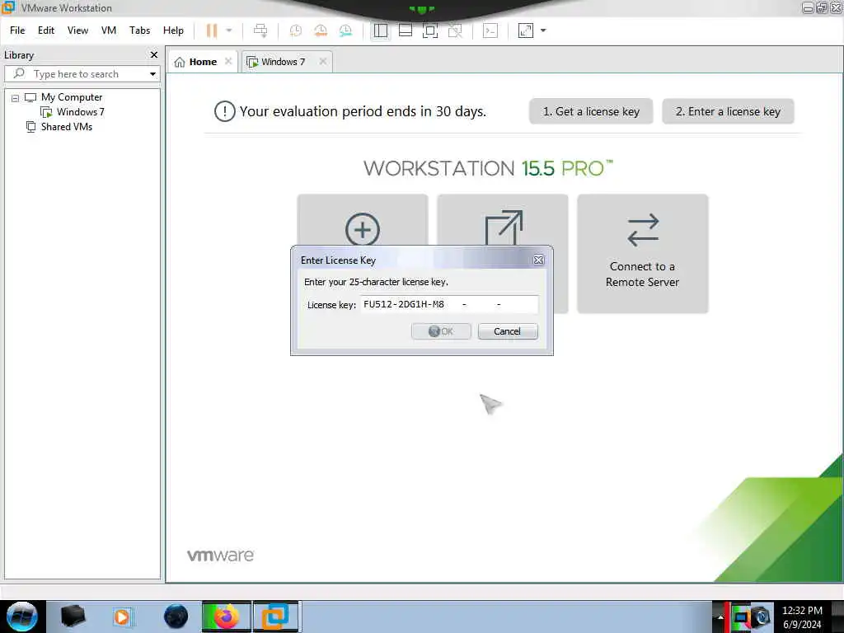Click the VMware Workstation taskbar icon
The width and height of the screenshot is (844, 633).
coord(275,617)
